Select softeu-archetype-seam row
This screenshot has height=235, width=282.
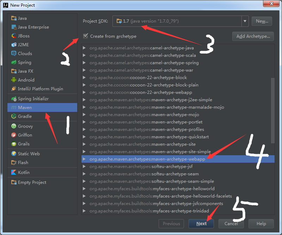click(178, 174)
